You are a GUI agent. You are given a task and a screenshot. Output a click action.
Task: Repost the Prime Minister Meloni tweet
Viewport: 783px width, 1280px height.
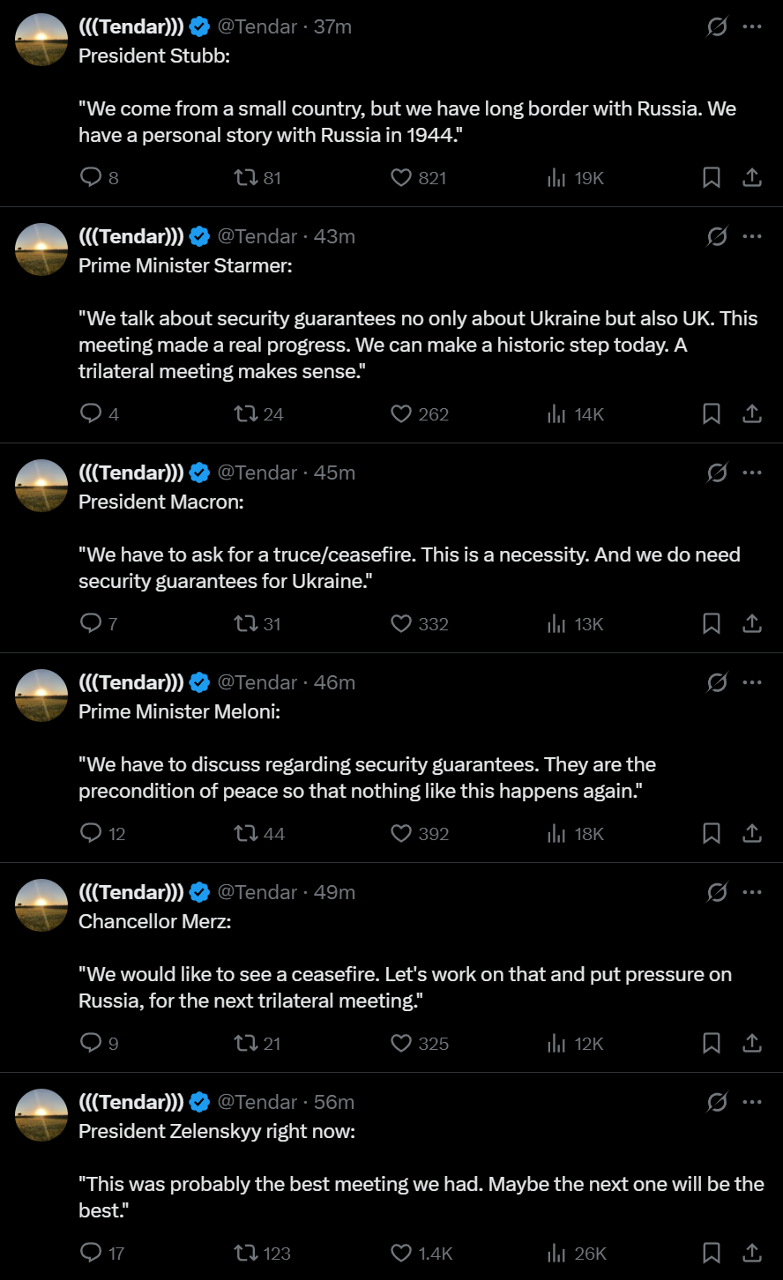click(x=246, y=834)
